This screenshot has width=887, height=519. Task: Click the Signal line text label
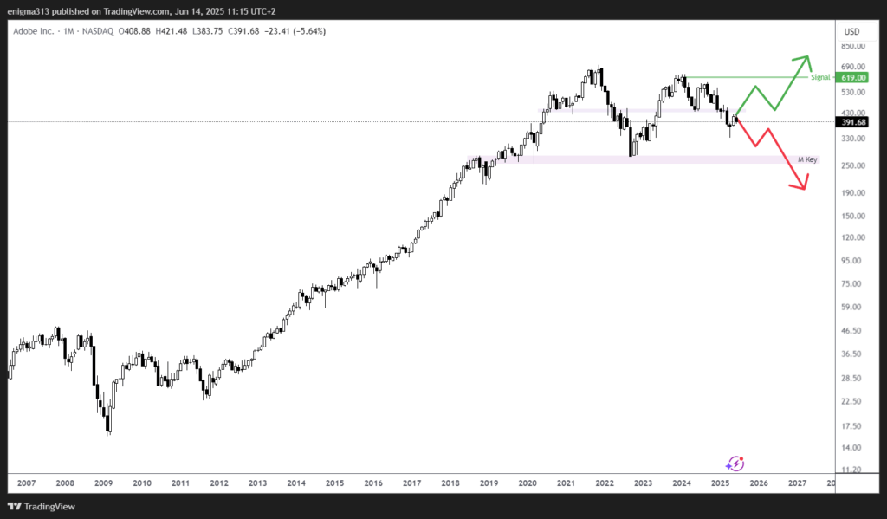pos(820,77)
